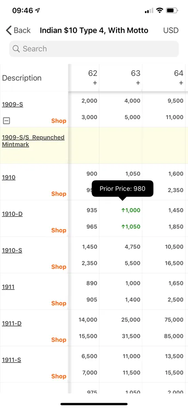188x409 pixels.
Task: Tap the green up-arrow 1,000 price
Action: point(131,210)
